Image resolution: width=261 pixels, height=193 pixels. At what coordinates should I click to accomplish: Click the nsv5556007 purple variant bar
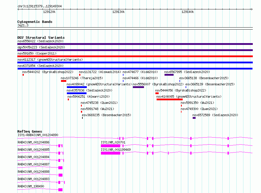click(x=138, y=87)
